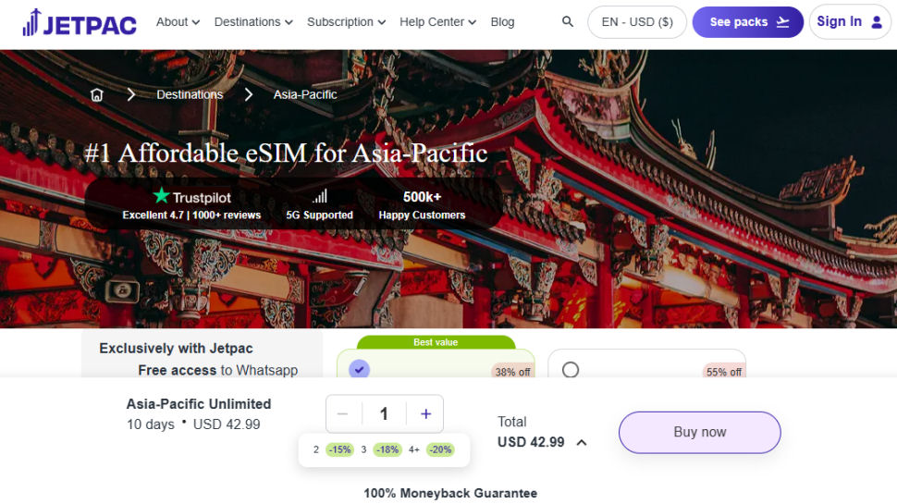Screen dimensions: 897x504
Task: Click the See packs button
Action: (x=748, y=22)
